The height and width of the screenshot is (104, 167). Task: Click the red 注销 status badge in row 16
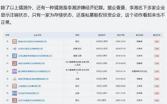pos(157,79)
